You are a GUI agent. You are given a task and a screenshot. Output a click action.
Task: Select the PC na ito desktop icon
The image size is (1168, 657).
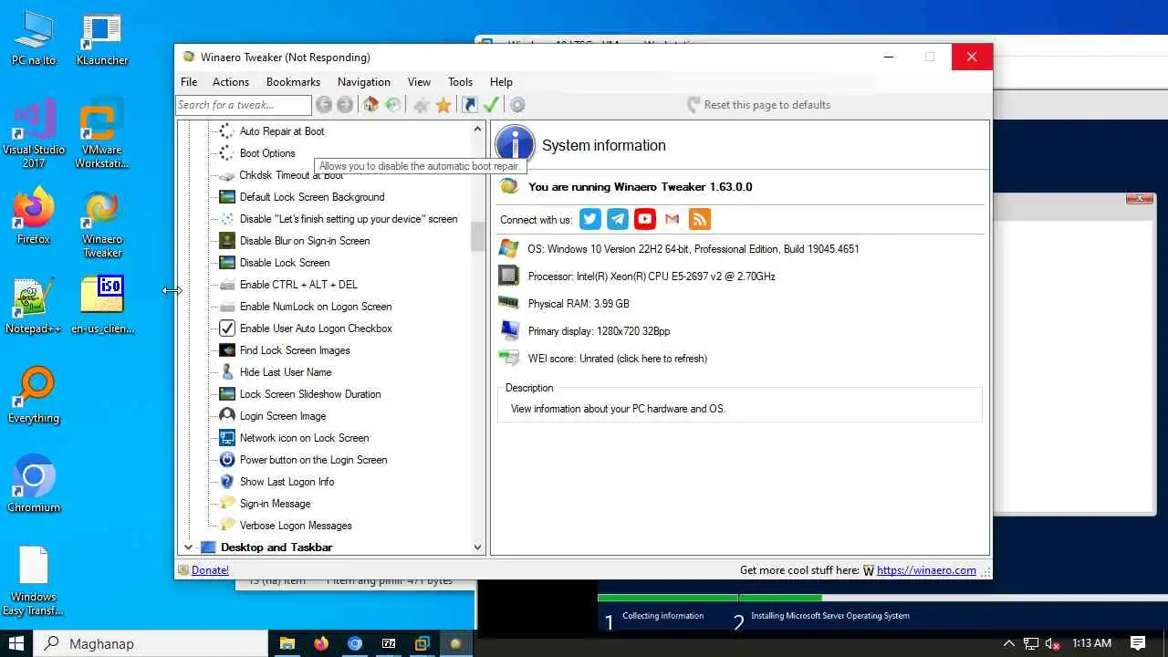34,40
